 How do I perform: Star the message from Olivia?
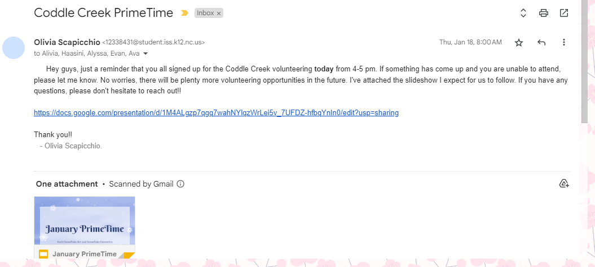[x=519, y=43]
